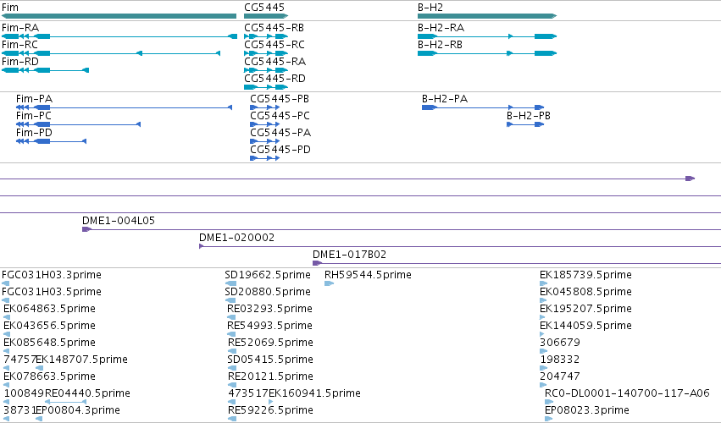Click the SD19662.5prime EST label
This screenshot has width=721, height=423.
[268, 275]
